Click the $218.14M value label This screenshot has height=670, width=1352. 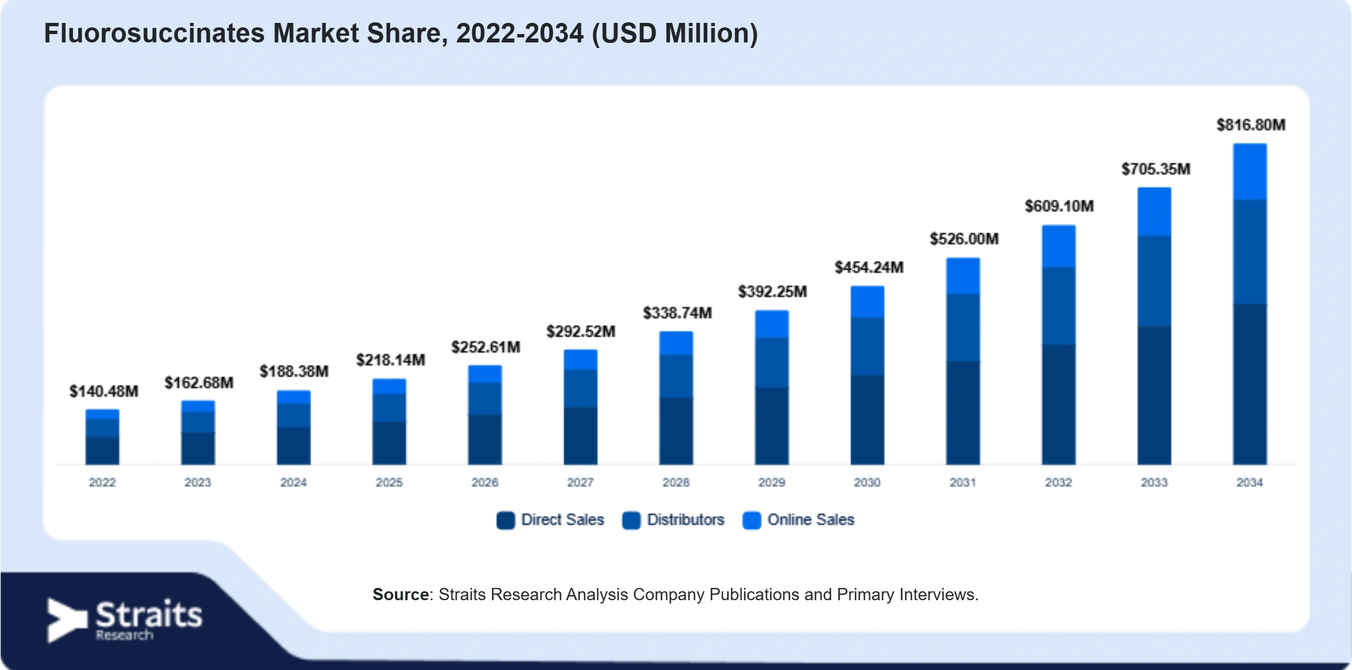[x=391, y=360]
